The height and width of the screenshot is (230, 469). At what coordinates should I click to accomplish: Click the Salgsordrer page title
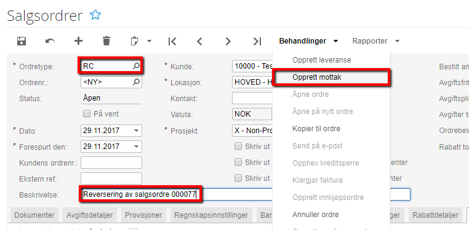pyautogui.click(x=45, y=15)
